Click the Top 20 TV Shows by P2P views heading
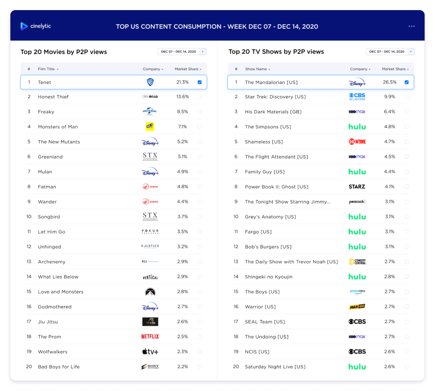Image resolution: width=435 pixels, height=391 pixels. coord(276,52)
